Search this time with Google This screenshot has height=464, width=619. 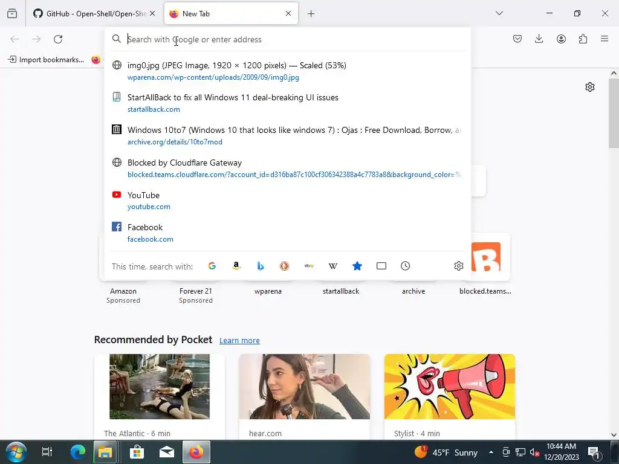point(212,266)
